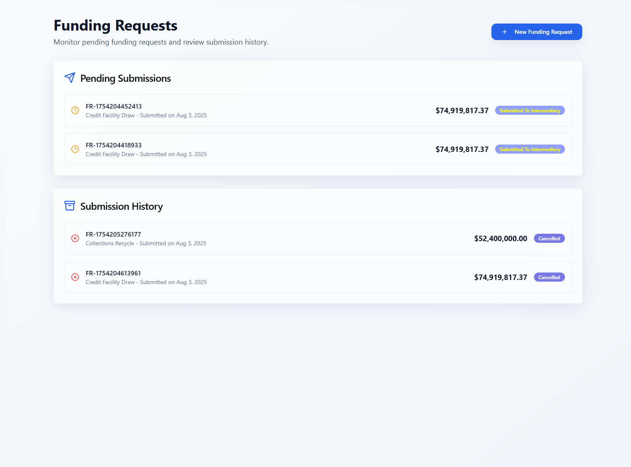
Task: Click the clock icon for request FR-1754204452413
Action: tap(75, 110)
